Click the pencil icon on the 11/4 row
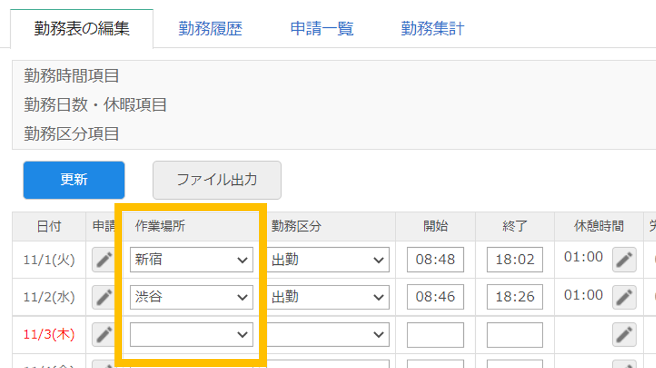The height and width of the screenshot is (368, 656). pyautogui.click(x=103, y=364)
